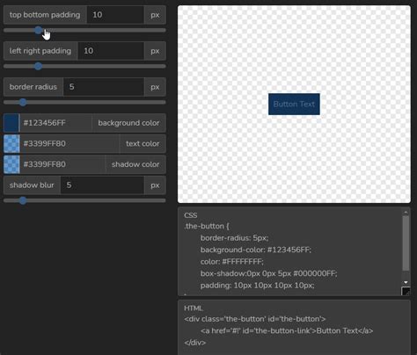
Task: Click the 'left right padding' label
Action: 40,51
